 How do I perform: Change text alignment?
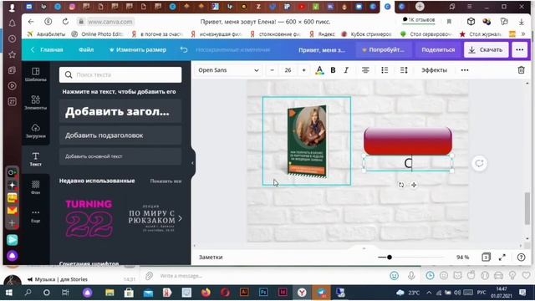[x=365, y=70]
